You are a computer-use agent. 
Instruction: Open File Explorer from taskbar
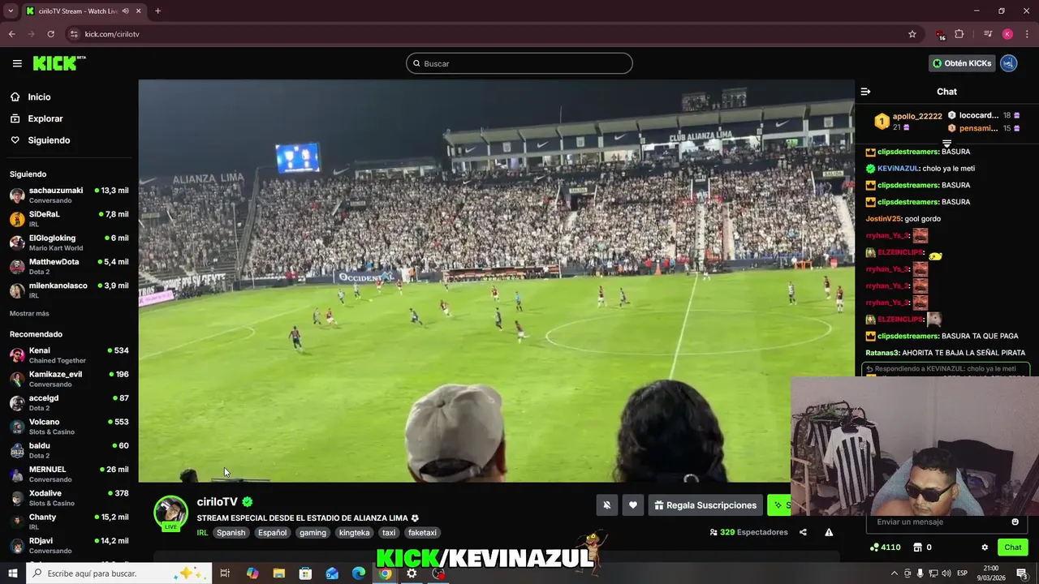tap(278, 573)
